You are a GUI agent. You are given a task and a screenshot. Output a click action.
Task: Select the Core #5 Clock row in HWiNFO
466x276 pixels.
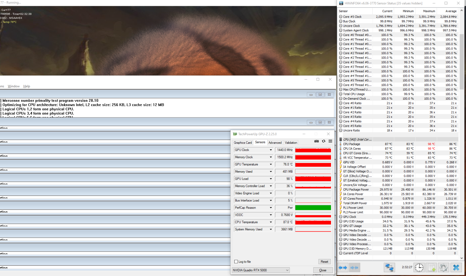[x=398, y=17]
